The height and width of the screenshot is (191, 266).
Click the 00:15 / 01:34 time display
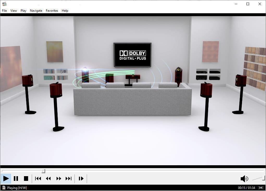point(246,188)
